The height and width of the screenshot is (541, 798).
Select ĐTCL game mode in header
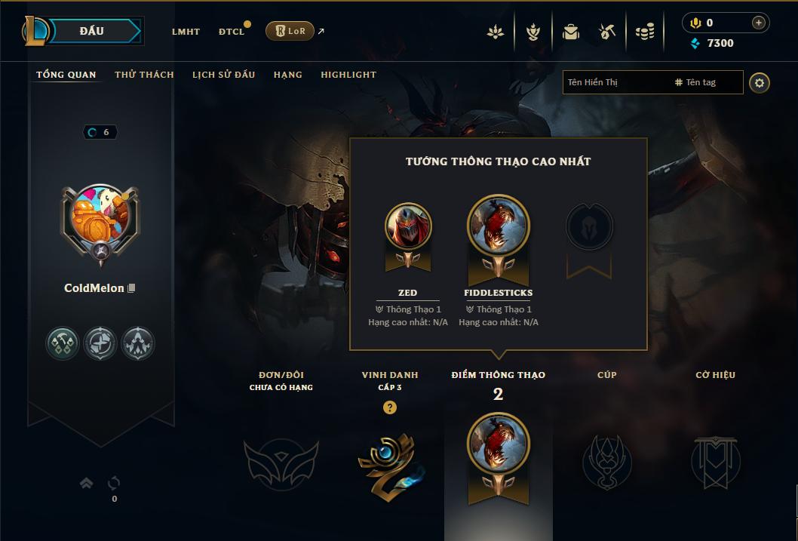coord(232,32)
